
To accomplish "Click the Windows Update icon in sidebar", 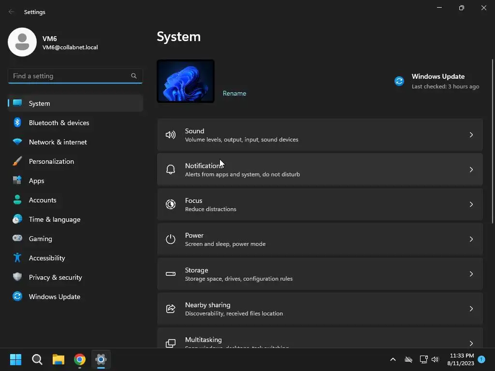I will pyautogui.click(x=17, y=296).
